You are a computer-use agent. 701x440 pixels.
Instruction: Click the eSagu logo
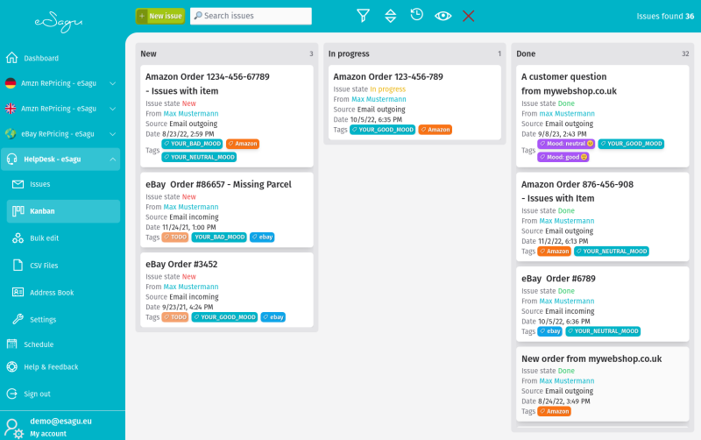(59, 24)
